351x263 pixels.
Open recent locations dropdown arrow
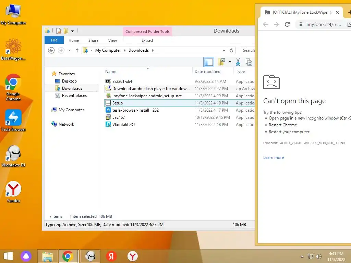coord(69,50)
